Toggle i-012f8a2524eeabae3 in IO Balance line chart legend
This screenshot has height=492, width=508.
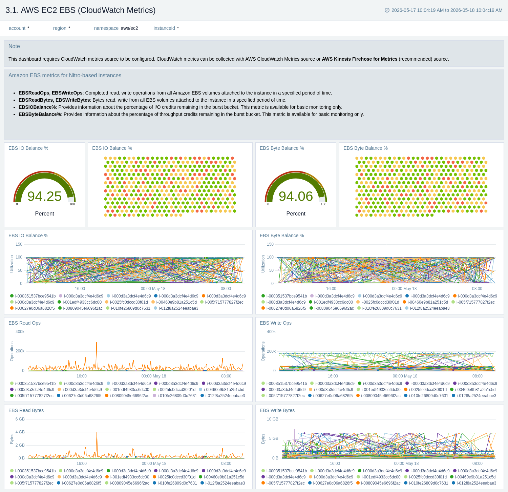[x=176, y=308]
